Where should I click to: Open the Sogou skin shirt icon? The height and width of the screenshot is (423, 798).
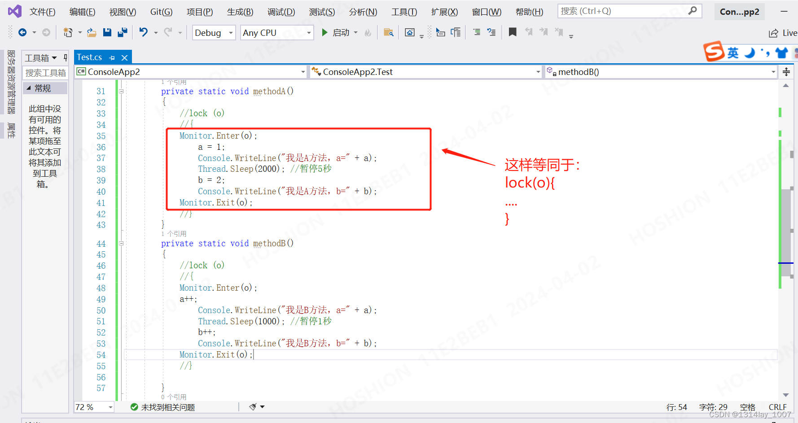tap(782, 53)
